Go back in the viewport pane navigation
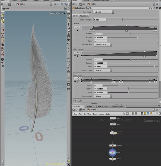Viewport: 161px width, 166px height. pyautogui.click(x=2, y=4)
